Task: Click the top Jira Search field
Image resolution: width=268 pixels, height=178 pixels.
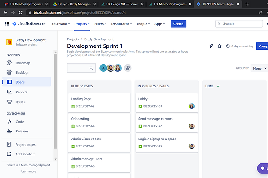Action: 239,23
